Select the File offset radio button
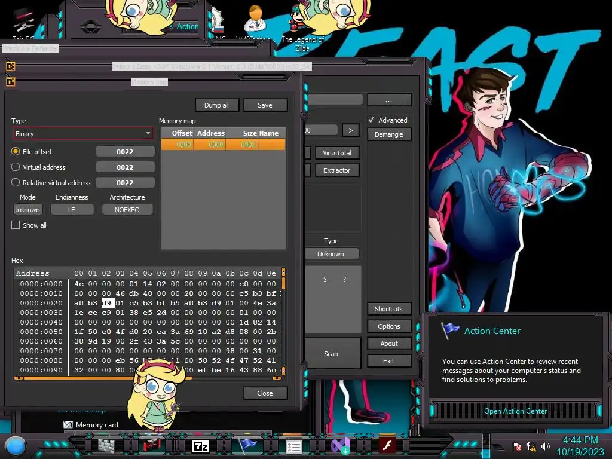The height and width of the screenshot is (459, 612). [x=15, y=151]
